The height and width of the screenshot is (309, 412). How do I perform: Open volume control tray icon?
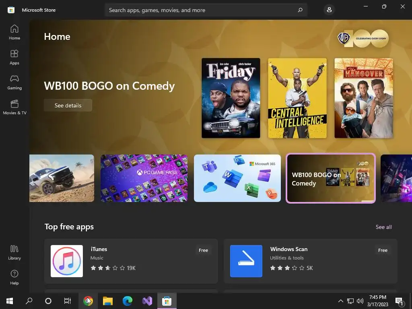tap(360, 301)
